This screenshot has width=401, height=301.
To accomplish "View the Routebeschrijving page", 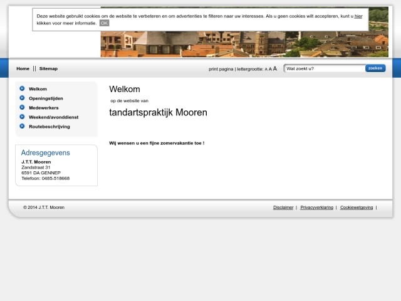I will point(49,127).
